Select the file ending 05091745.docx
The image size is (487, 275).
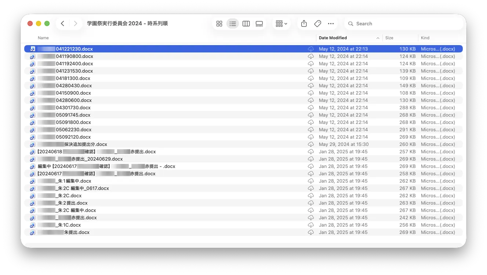(244, 115)
